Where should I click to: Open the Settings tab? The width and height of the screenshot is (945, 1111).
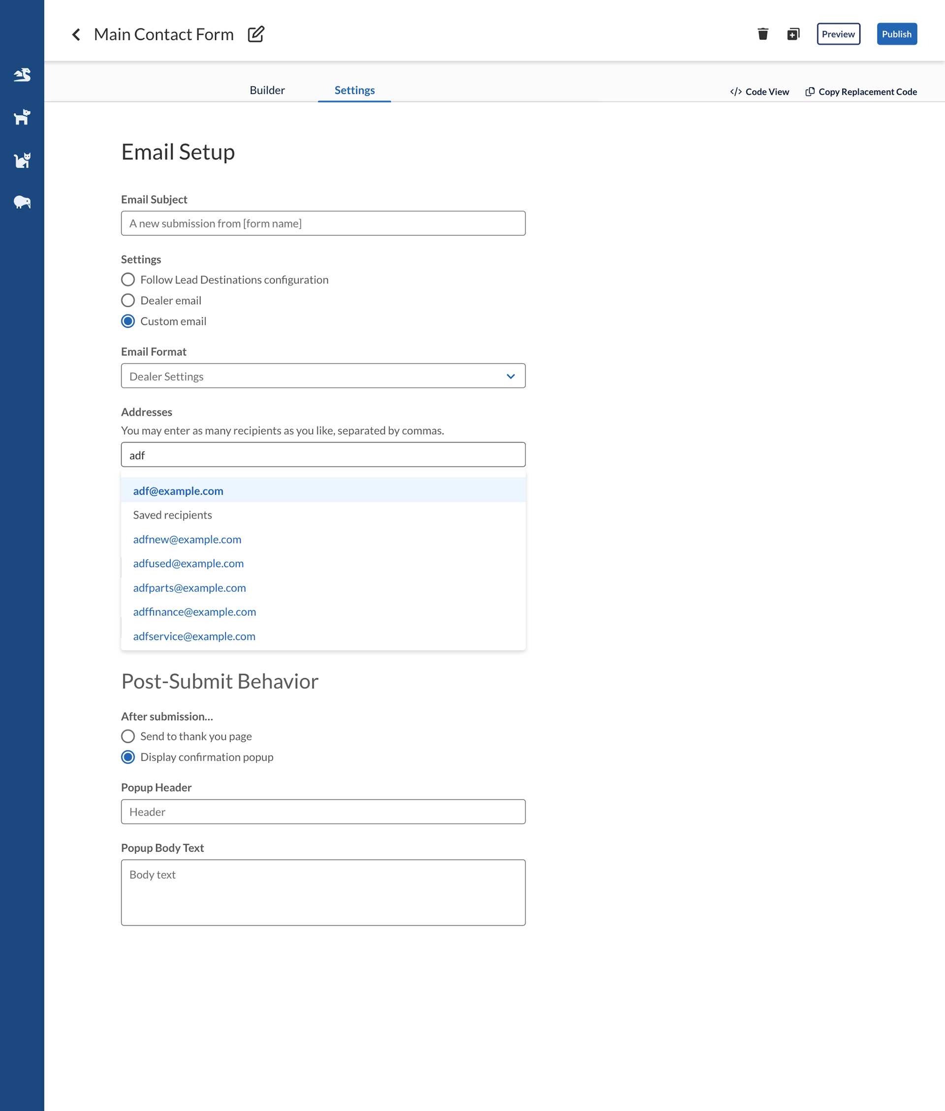tap(355, 90)
